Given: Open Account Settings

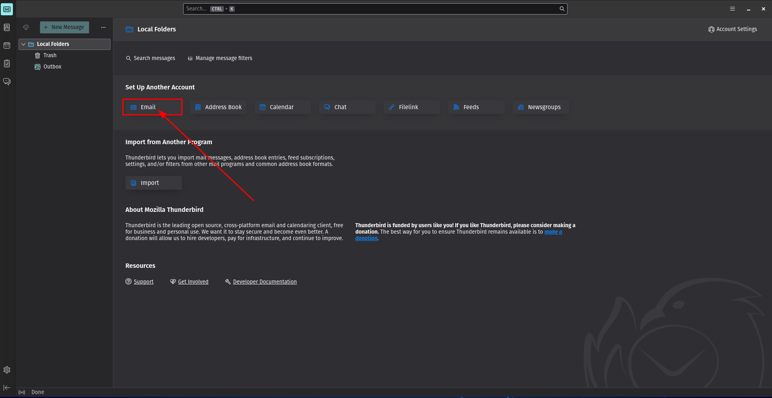Looking at the screenshot, I should (x=732, y=29).
